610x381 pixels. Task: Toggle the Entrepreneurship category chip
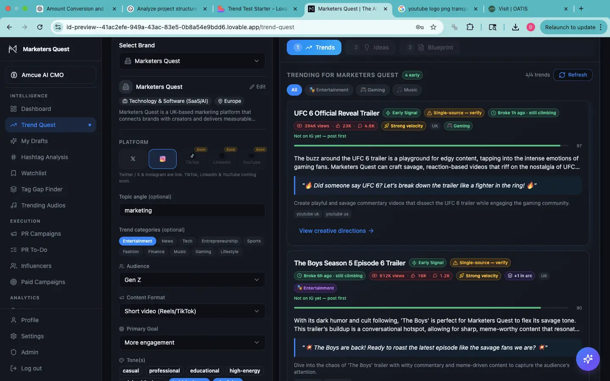(219, 241)
